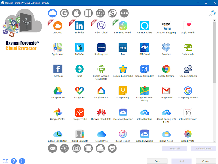Choose Amazon Alexa service
The width and height of the screenshot is (218, 164).
144,28
